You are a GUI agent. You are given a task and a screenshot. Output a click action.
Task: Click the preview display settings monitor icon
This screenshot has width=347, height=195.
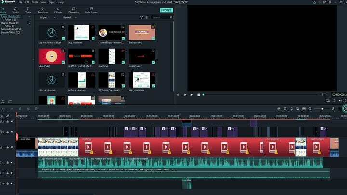point(328,101)
